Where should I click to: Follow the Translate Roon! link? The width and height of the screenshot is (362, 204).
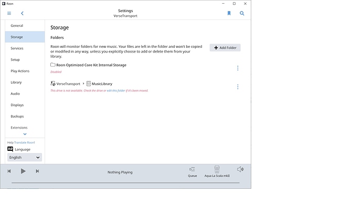[25, 142]
